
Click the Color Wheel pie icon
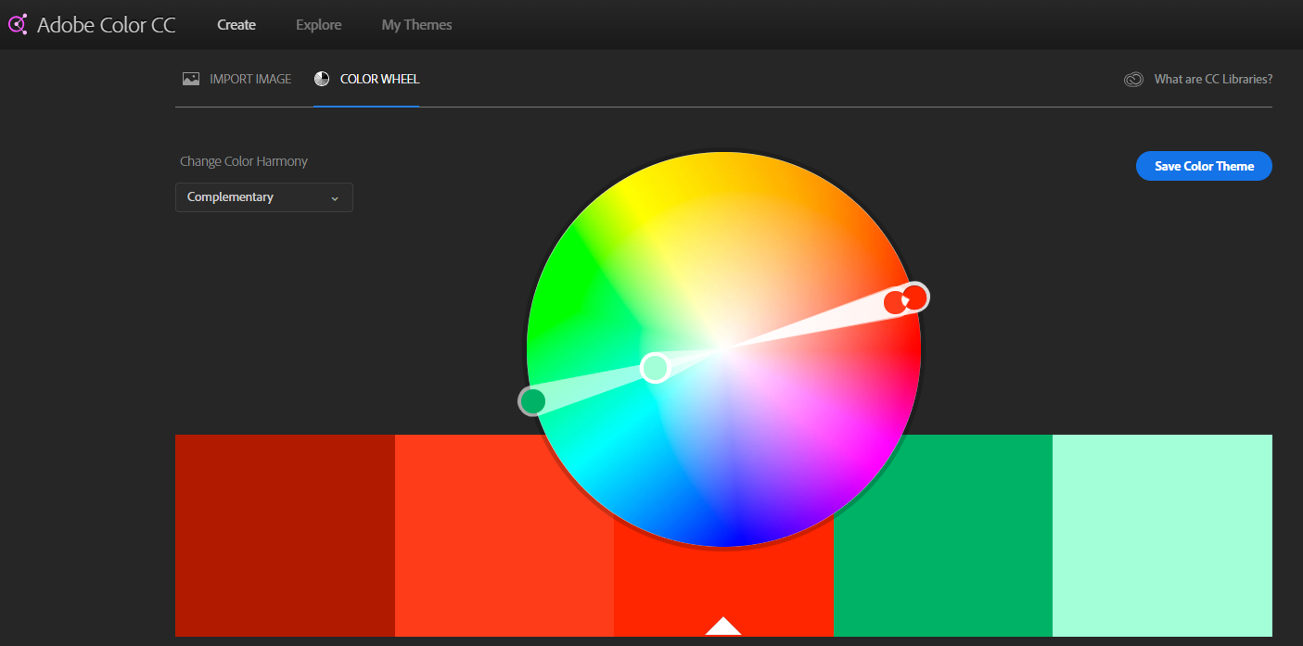click(322, 79)
